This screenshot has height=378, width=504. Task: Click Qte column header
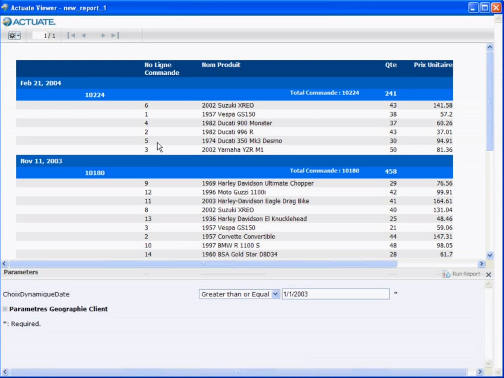[391, 65]
